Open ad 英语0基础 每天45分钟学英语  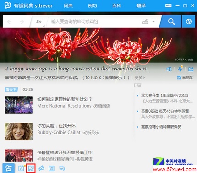point(165,111)
